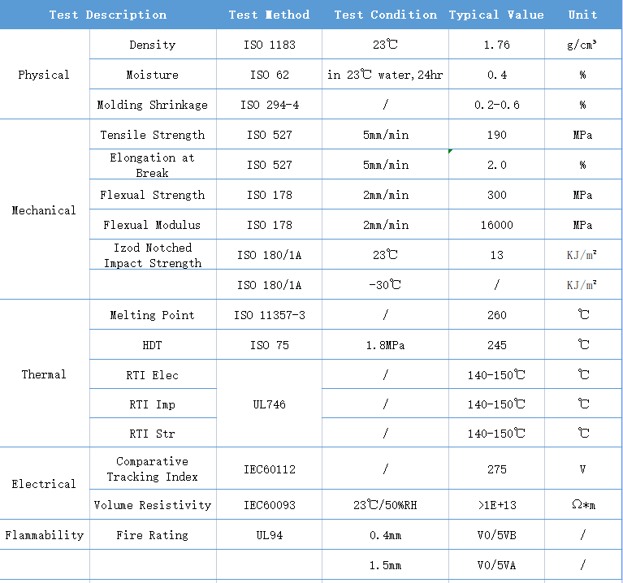Click the V0/5VB fire rating value
Screen dimensions: 623x583
click(496, 535)
